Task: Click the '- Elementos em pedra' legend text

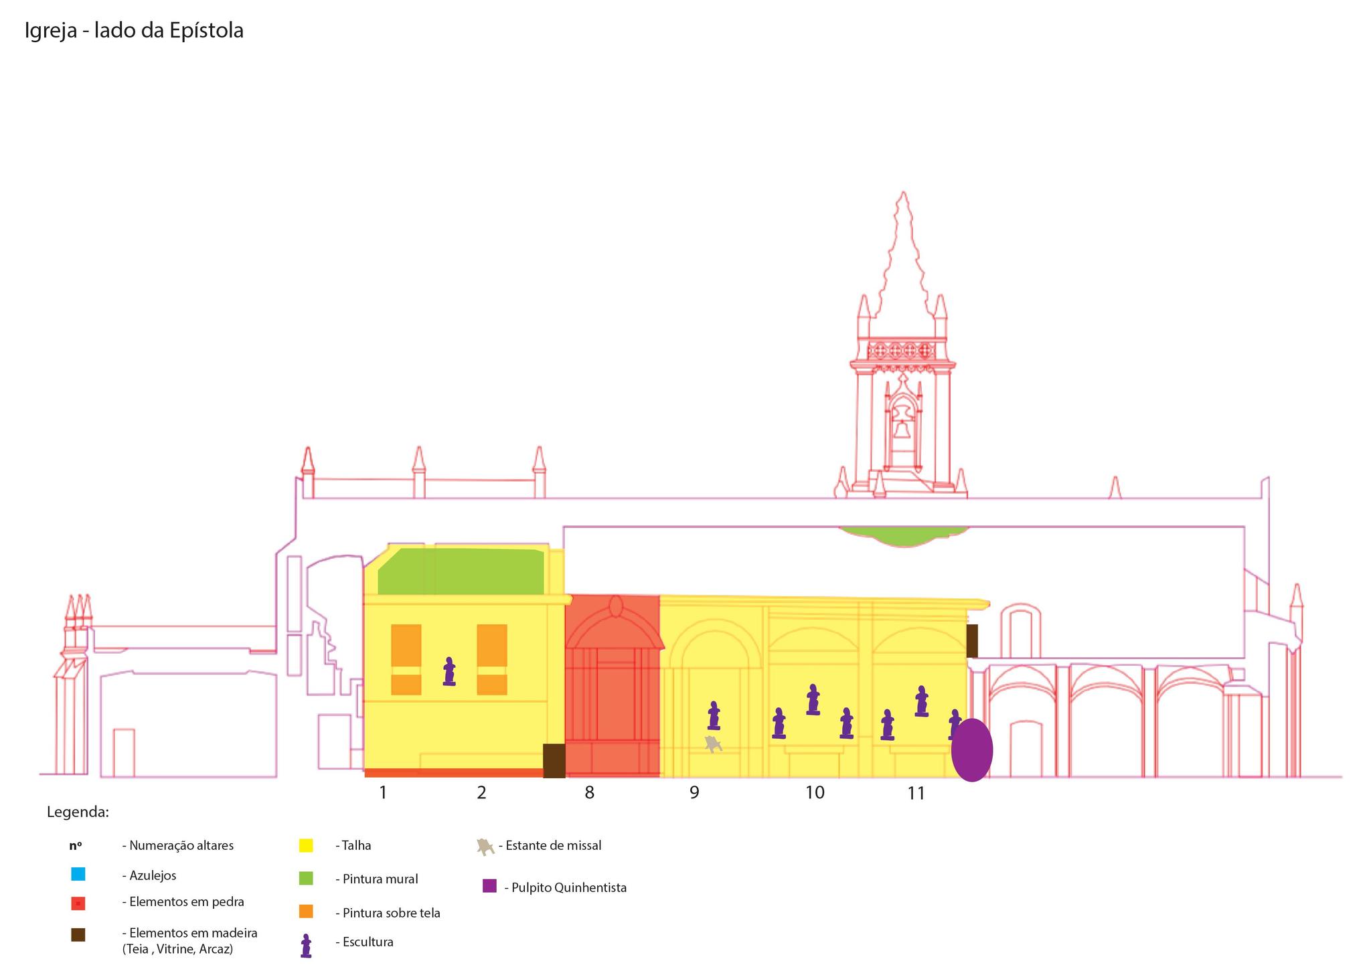Action: click(183, 901)
